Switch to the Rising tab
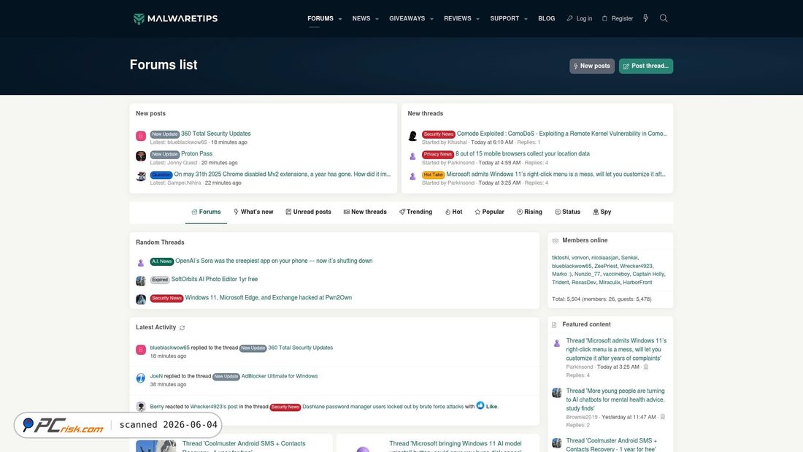Image resolution: width=803 pixels, height=452 pixels. [529, 212]
